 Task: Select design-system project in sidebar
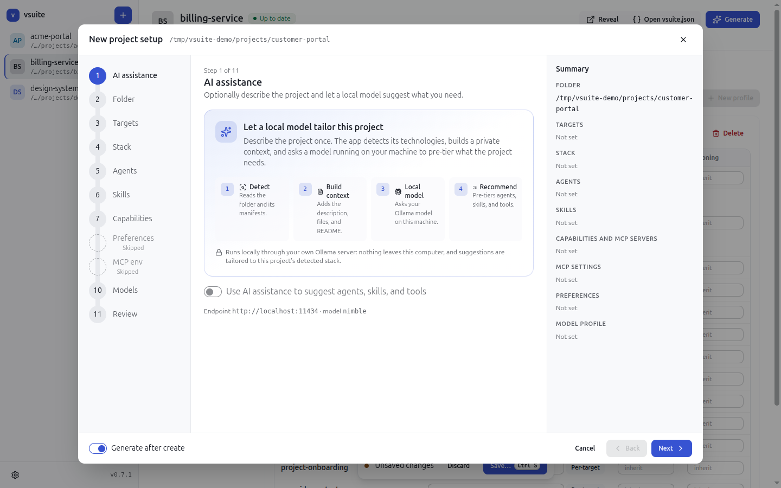click(41, 93)
